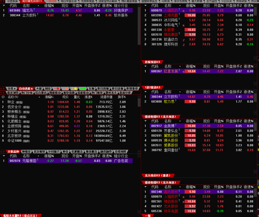Switch to 昨日连板 tab

(118, 89)
